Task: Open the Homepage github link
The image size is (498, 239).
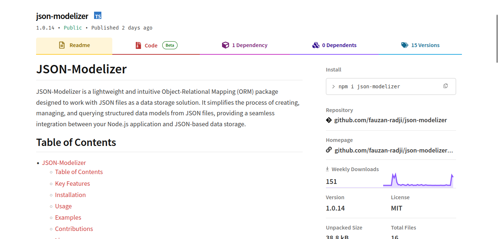Action: click(394, 150)
